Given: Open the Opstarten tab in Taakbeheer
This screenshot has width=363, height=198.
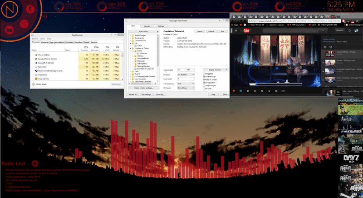Looking at the screenshot, I should pyautogui.click(x=69, y=42).
